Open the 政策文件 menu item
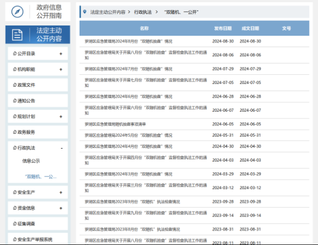This screenshot has height=245, width=318. point(37,85)
